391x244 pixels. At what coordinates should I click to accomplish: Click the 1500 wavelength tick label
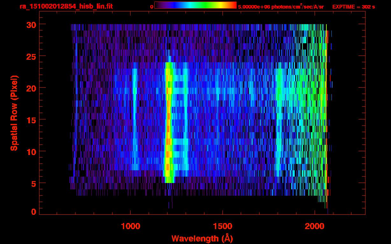(x=223, y=226)
